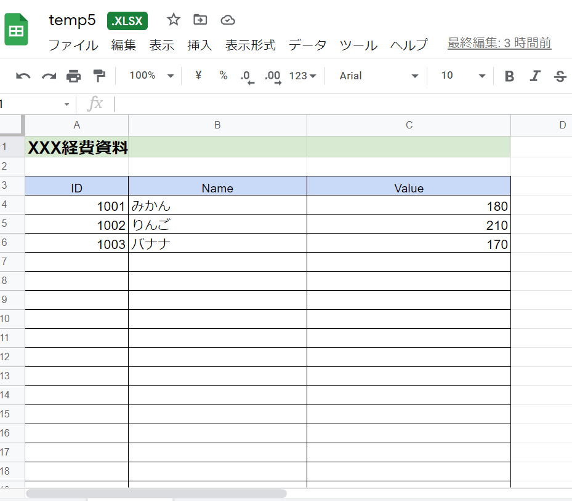
Task: Star the temp5 spreadsheet
Action: pos(172,20)
